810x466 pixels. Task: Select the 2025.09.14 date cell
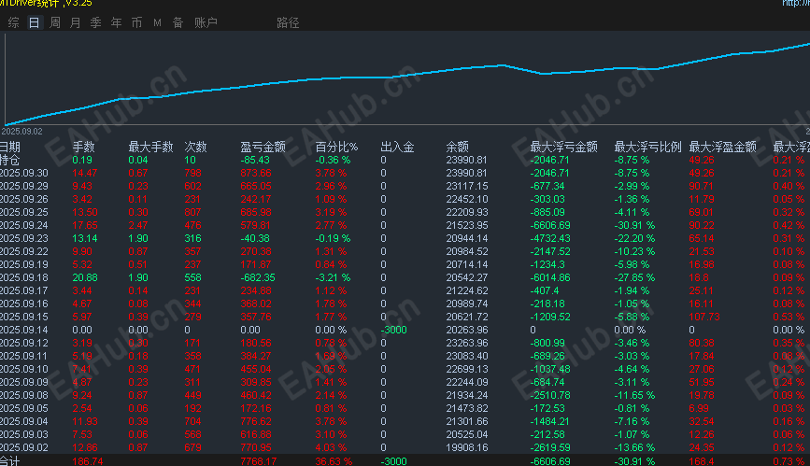click(x=23, y=330)
